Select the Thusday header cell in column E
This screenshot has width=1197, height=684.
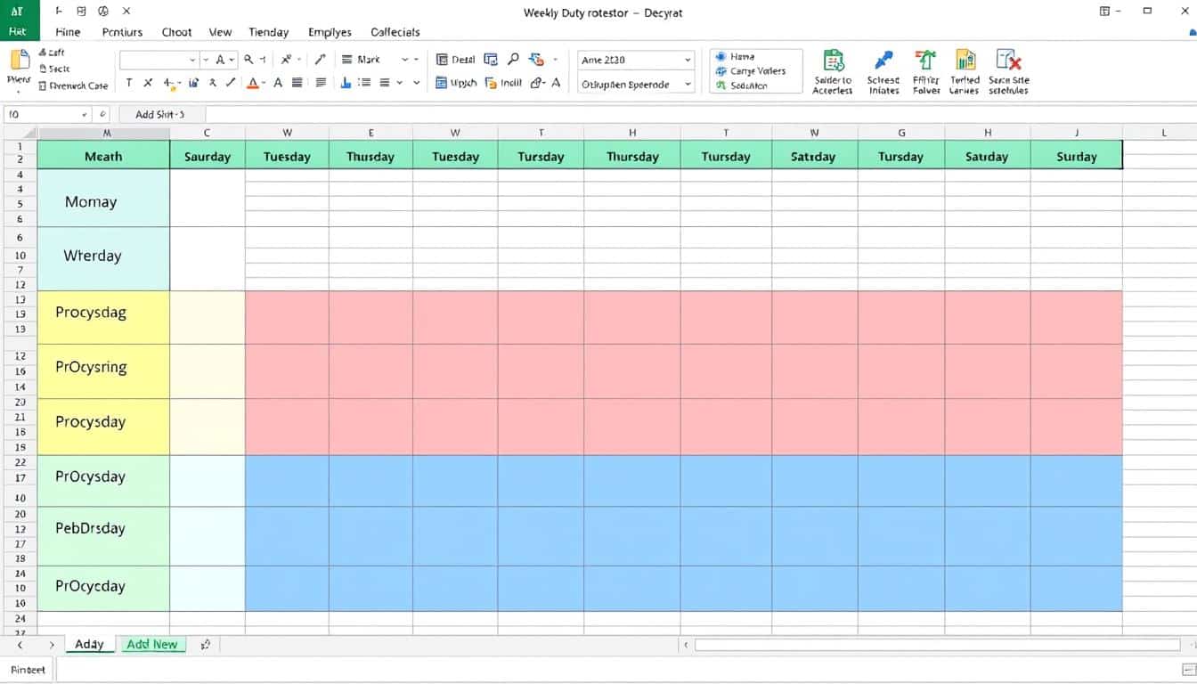(370, 155)
